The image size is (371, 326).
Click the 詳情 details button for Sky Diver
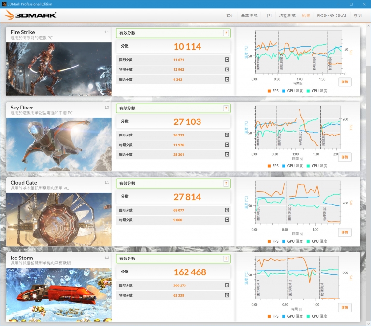coord(345,157)
